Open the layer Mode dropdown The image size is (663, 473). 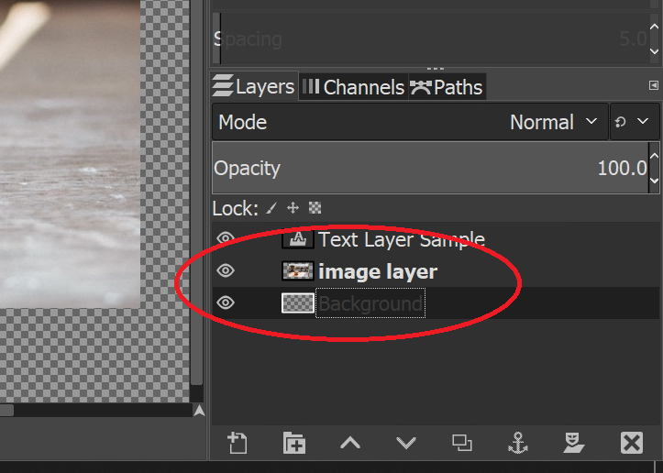point(409,122)
